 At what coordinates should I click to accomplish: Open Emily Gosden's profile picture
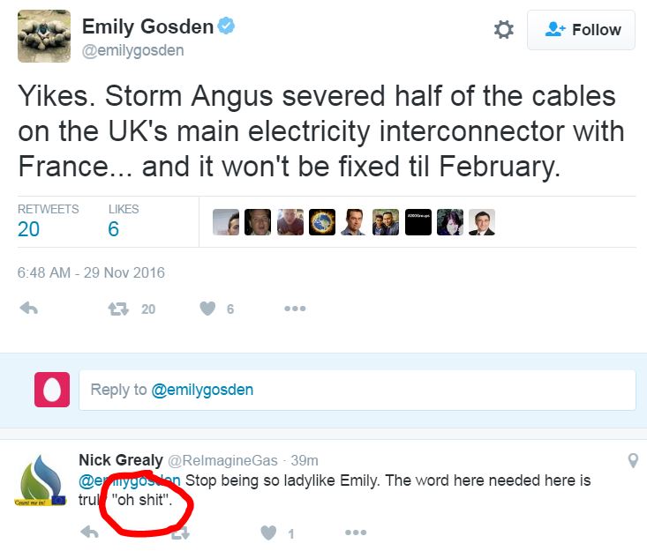pyautogui.click(x=42, y=36)
